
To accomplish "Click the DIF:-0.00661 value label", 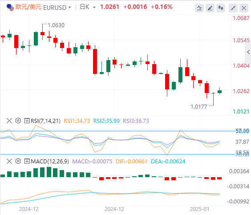I will 131,162.
